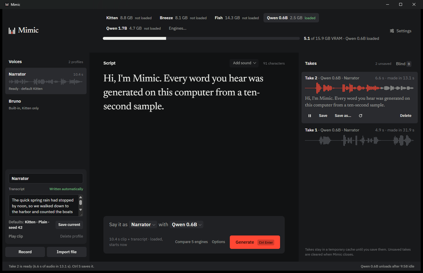Image resolution: width=423 pixels, height=273 pixels.
Task: Click the transcript box scrollbar thumb
Action: pos(81,202)
